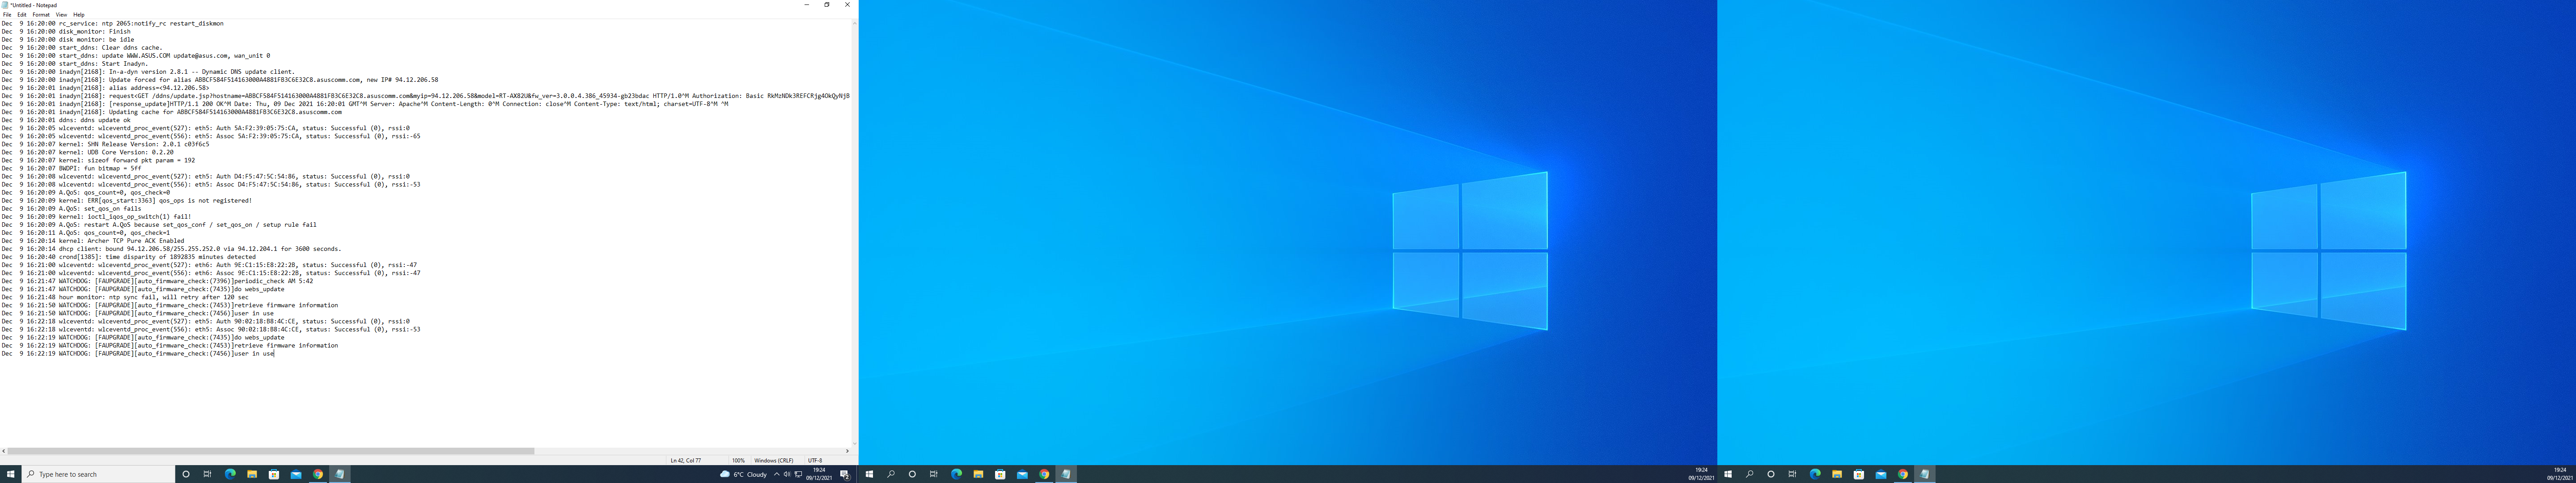Image resolution: width=2576 pixels, height=483 pixels.
Task: Open the speaker volume control
Action: tap(787, 474)
